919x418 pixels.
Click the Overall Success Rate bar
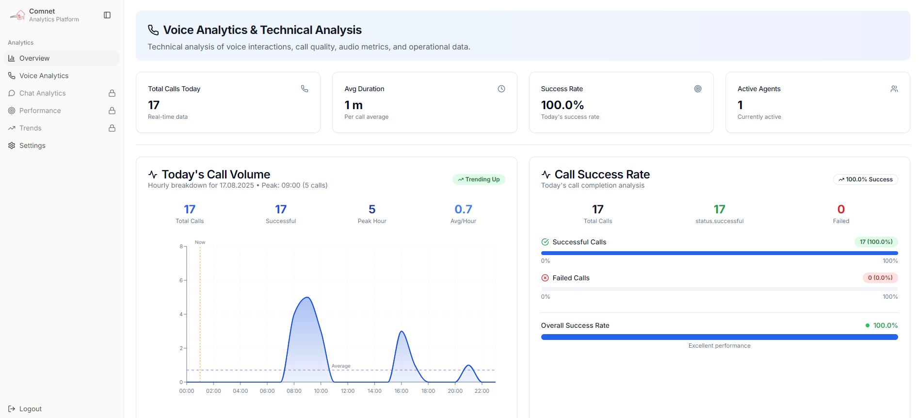click(x=719, y=337)
